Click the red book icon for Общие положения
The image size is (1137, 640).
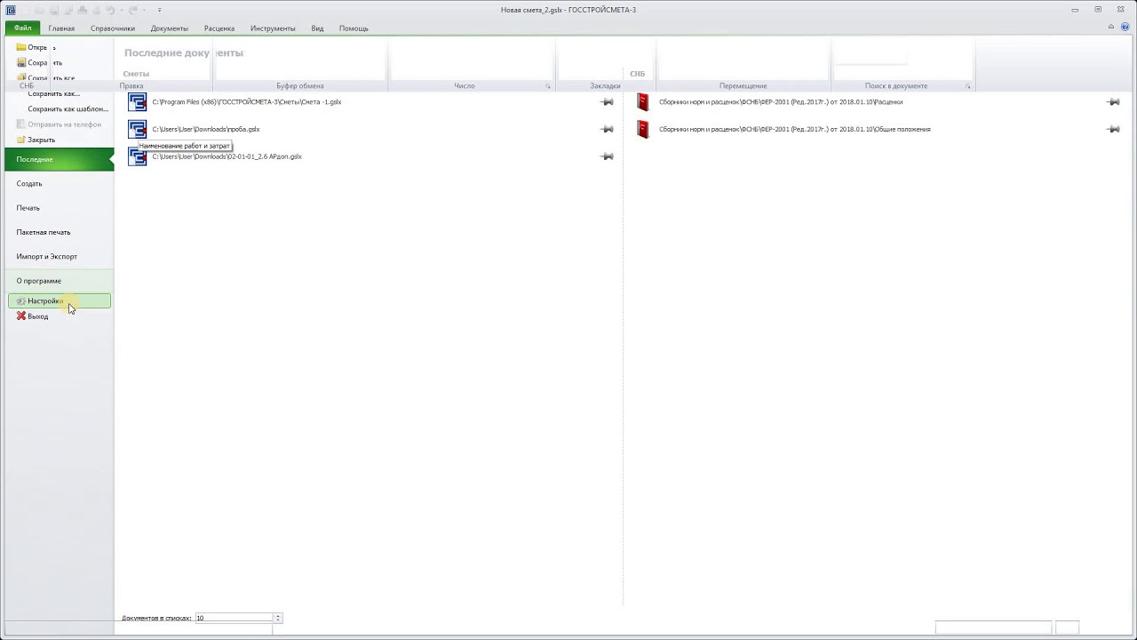coord(643,129)
